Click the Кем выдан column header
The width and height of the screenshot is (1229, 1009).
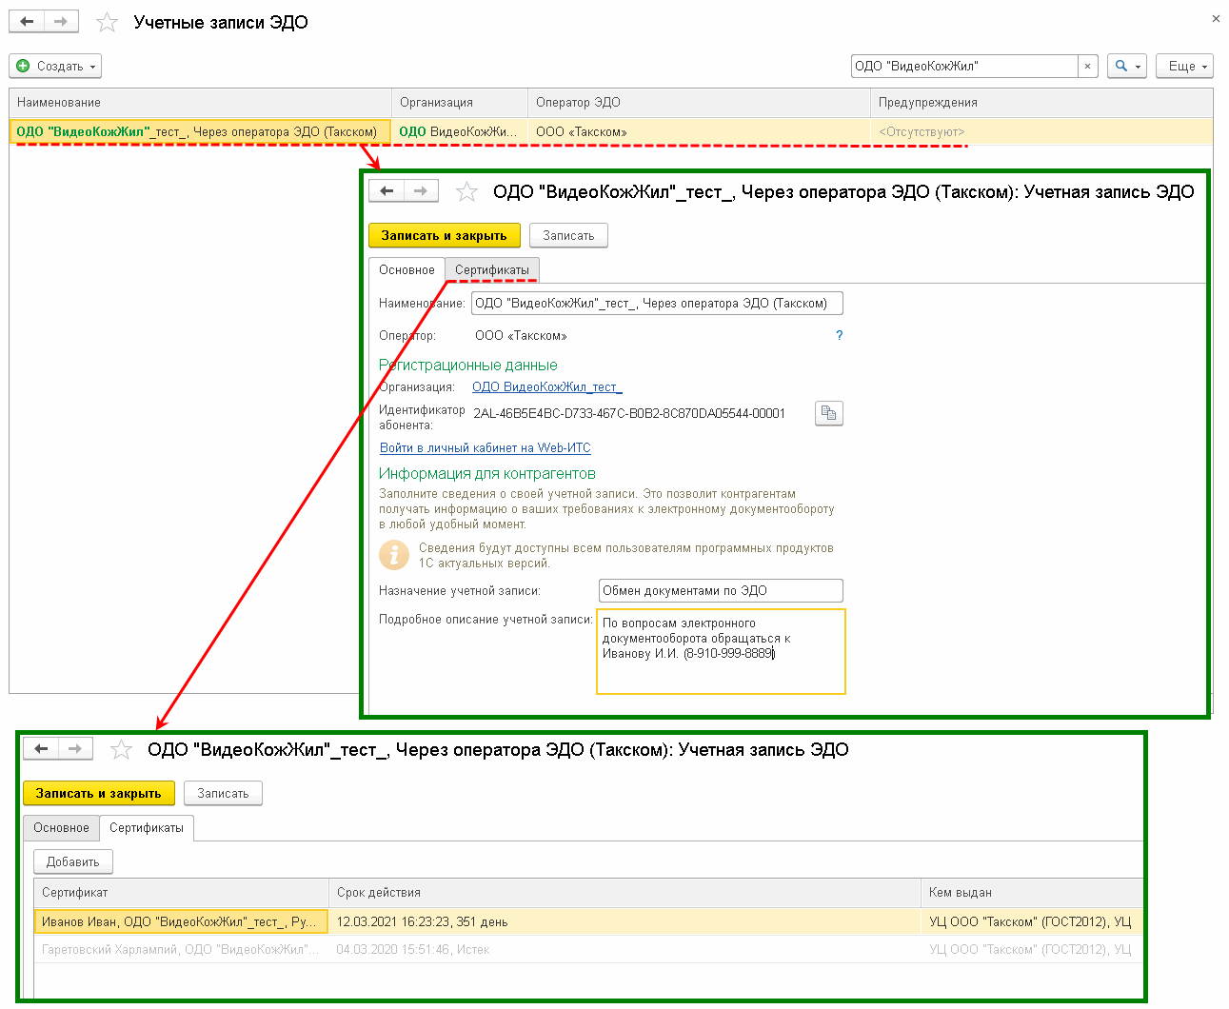tap(1032, 892)
